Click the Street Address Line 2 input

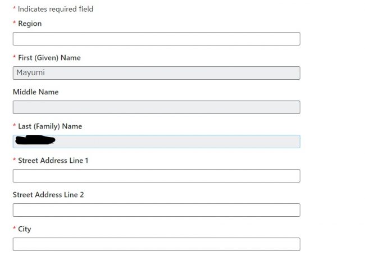[157, 210]
